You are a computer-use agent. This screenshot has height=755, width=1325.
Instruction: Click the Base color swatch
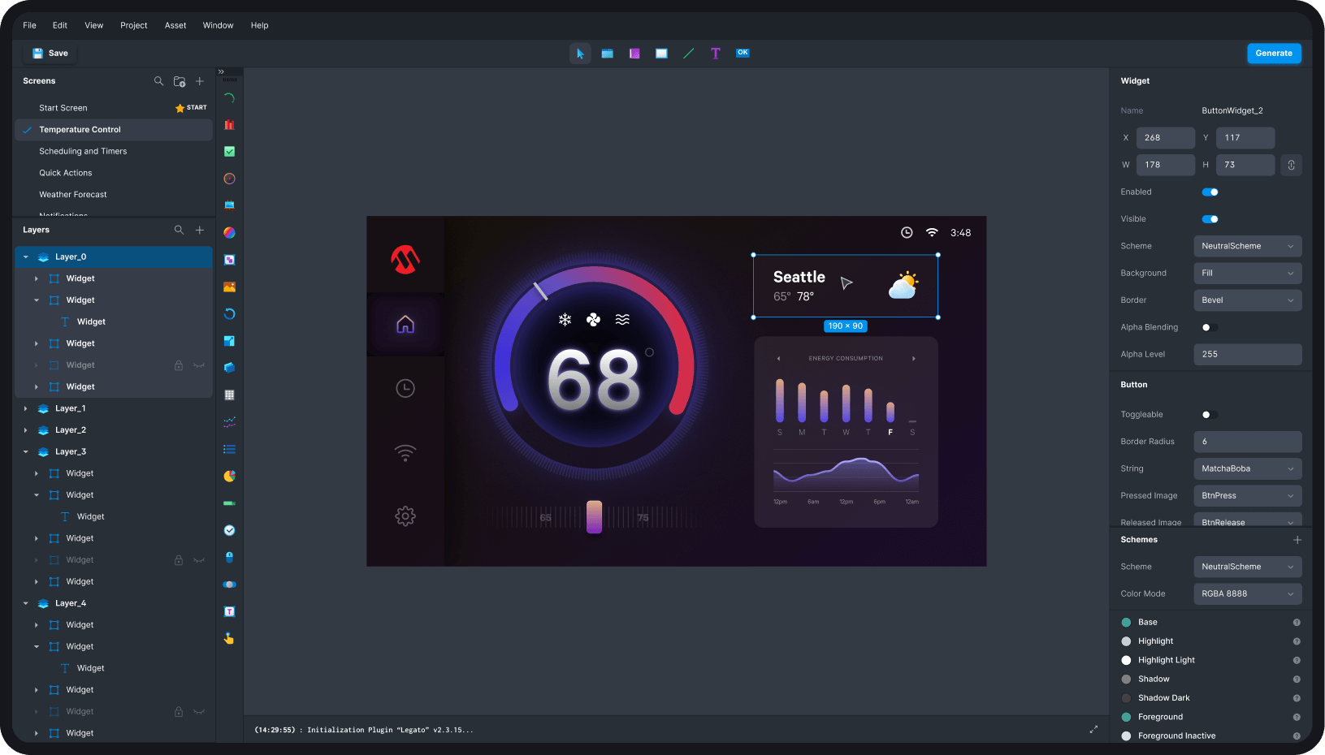pyautogui.click(x=1126, y=623)
